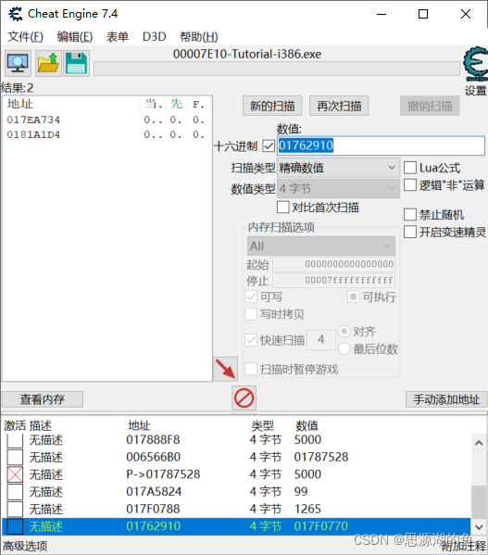This screenshot has width=488, height=555.
Task: Click the 查看内存 button
Action: pyautogui.click(x=43, y=399)
